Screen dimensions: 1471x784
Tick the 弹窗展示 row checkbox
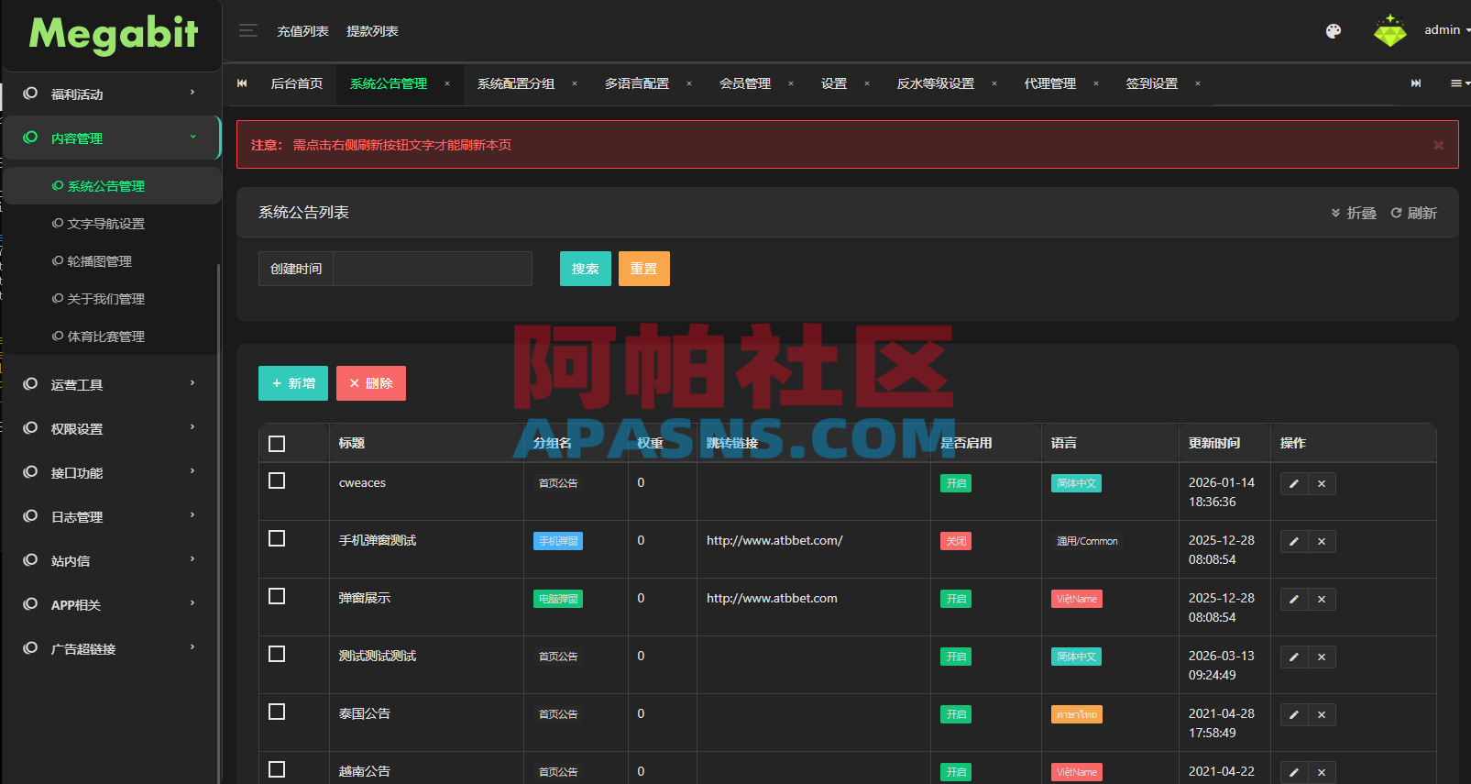click(x=277, y=596)
